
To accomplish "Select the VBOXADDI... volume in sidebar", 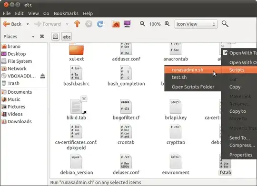I will (x=19, y=76).
